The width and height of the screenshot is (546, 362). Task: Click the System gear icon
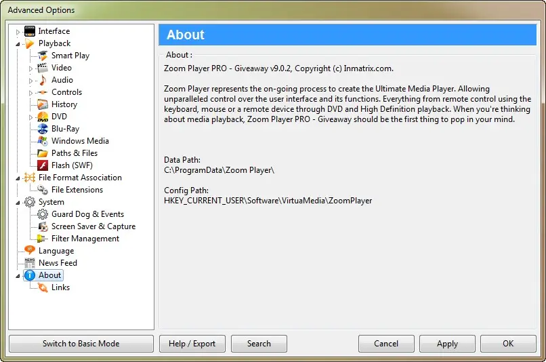point(30,202)
